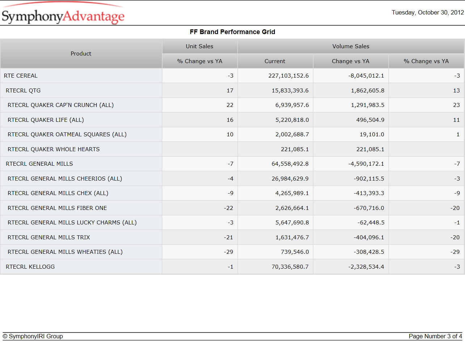Select RTECRL GENERAL MILLS WHEATIES (ALL) label
Image resolution: width=465 pixels, height=343 pixels.
[65, 252]
